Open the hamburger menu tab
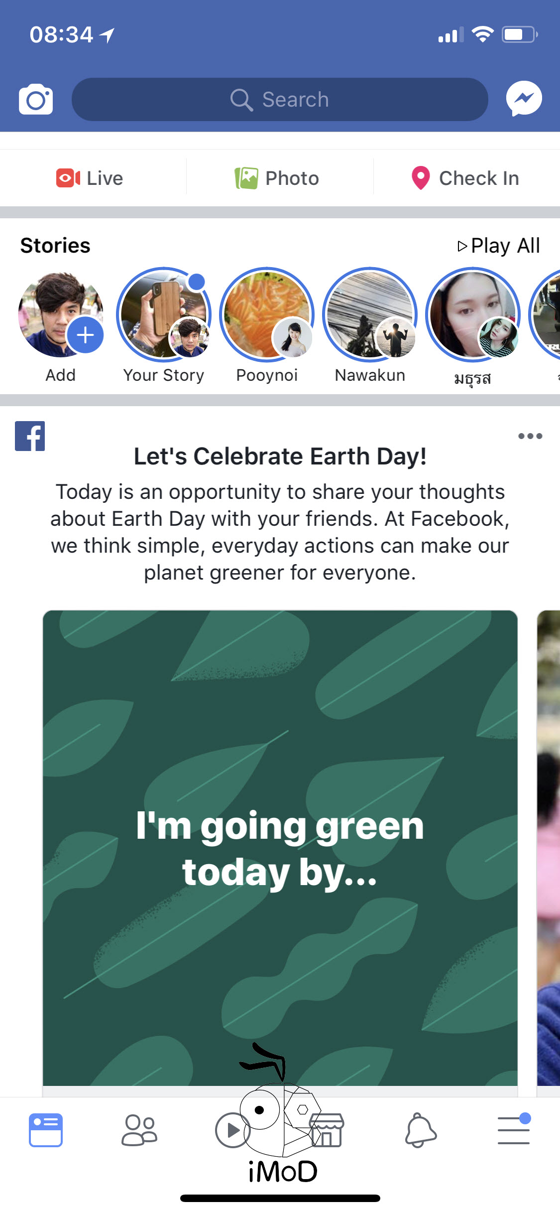Viewport: 560px width, 1214px height. click(514, 1130)
